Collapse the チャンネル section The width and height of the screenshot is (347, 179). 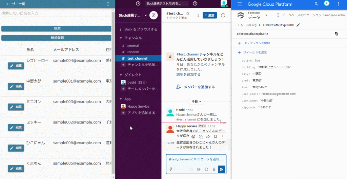(x=121, y=38)
